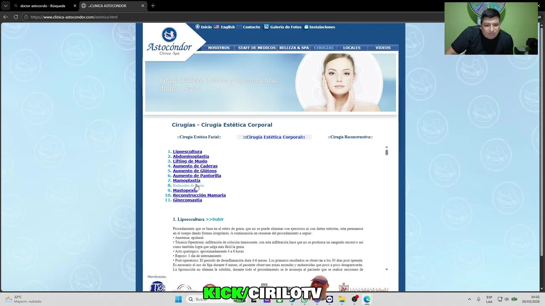This screenshot has width=545, height=306.
Task: Open the Instalaciones link
Action: pos(322,27)
